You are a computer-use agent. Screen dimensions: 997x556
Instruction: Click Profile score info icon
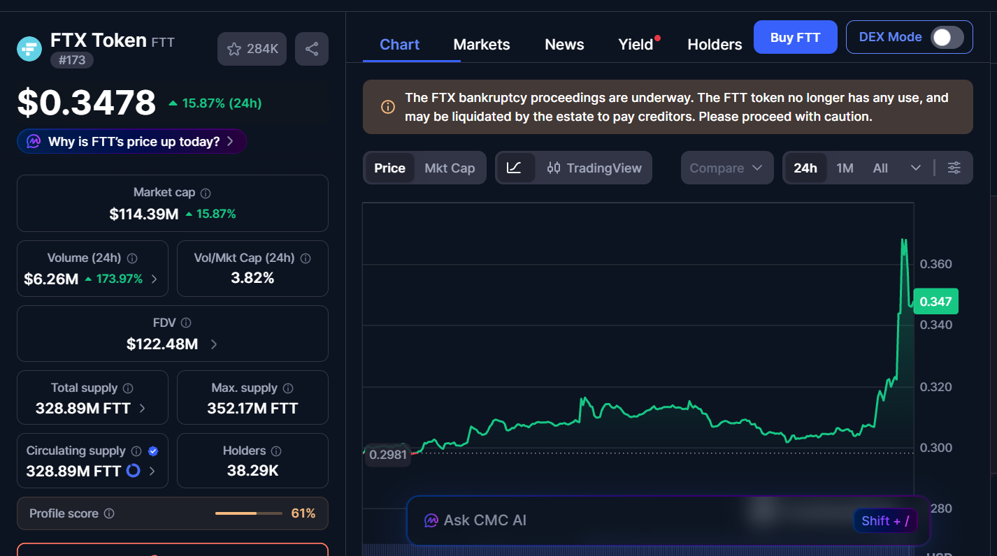(x=109, y=513)
